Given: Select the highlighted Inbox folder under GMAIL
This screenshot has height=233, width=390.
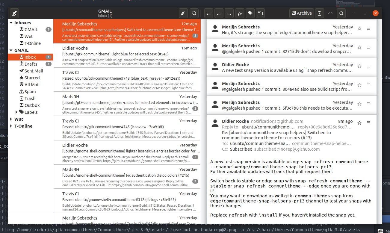Looking at the screenshot, I should click(x=30, y=57).
